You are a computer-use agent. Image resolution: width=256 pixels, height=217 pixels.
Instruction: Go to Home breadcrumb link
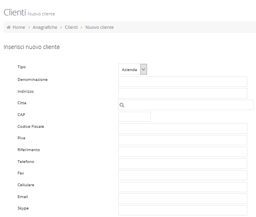[x=19, y=27]
